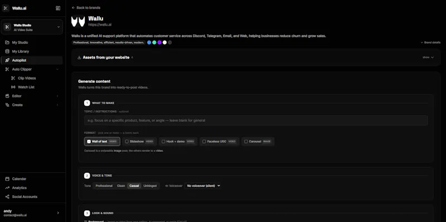Image resolution: width=446 pixels, height=222 pixels.
Task: Open Social Accounts from the sidebar
Action: 32,197
